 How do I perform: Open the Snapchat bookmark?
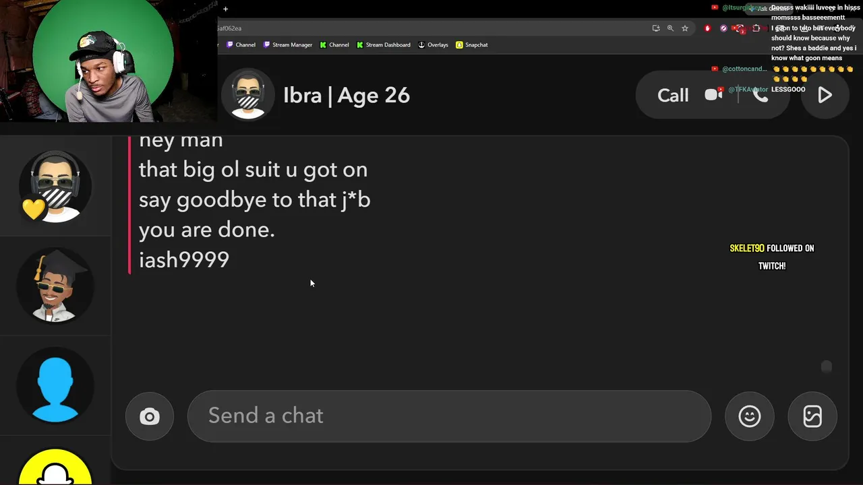pyautogui.click(x=472, y=45)
